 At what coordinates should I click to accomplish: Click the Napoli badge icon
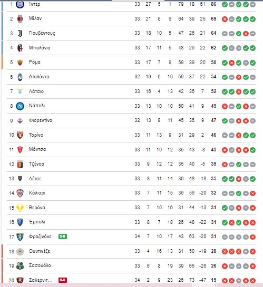coord(20,106)
